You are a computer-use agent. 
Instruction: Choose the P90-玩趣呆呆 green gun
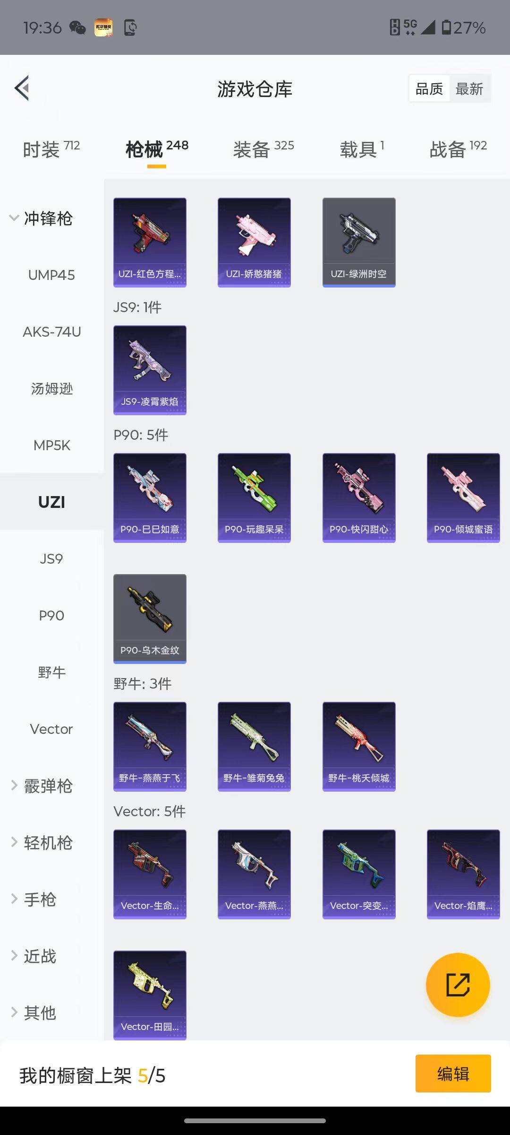click(254, 498)
